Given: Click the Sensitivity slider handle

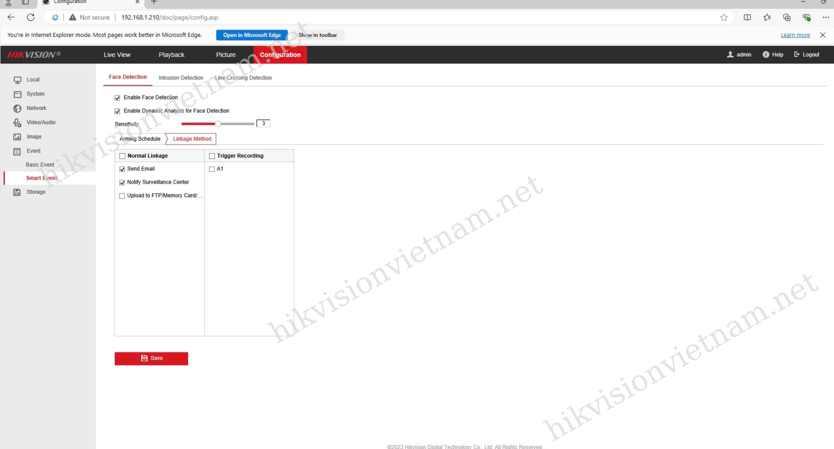Looking at the screenshot, I should (x=218, y=124).
